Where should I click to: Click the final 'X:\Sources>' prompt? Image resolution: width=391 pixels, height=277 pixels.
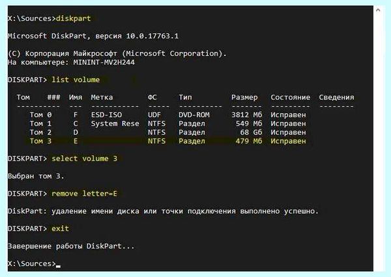(x=32, y=264)
